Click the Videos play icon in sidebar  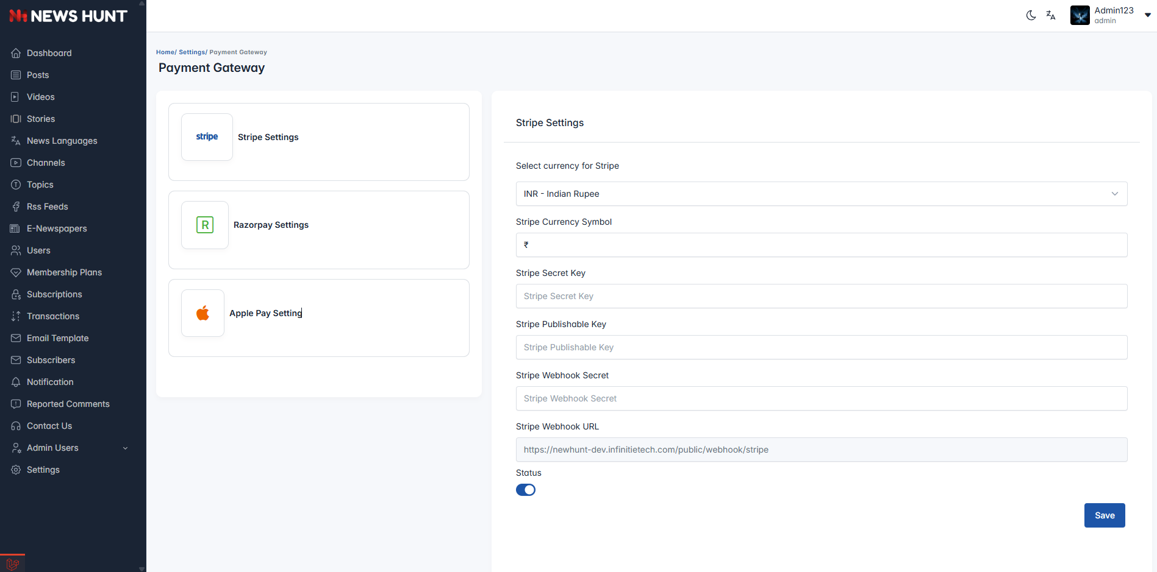pyautogui.click(x=16, y=97)
